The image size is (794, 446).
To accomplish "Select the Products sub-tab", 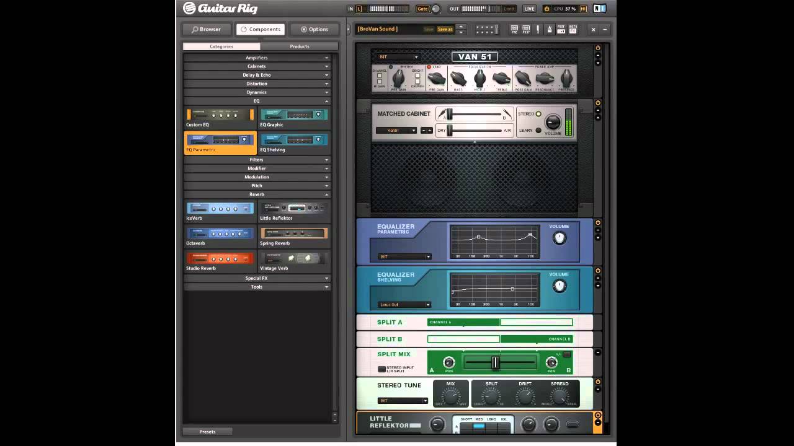I will point(300,46).
